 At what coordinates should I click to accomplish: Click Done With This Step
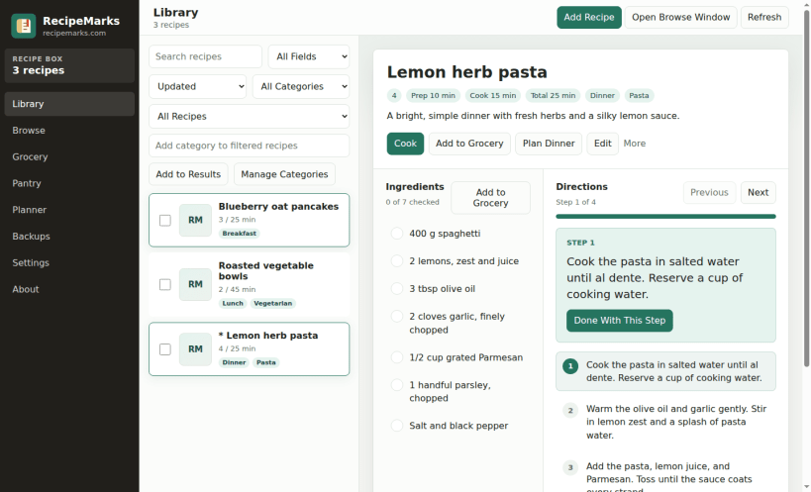(620, 321)
